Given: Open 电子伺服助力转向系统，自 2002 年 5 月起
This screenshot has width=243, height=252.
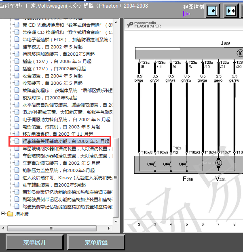Looking at the screenshot, I should coord(66,120).
